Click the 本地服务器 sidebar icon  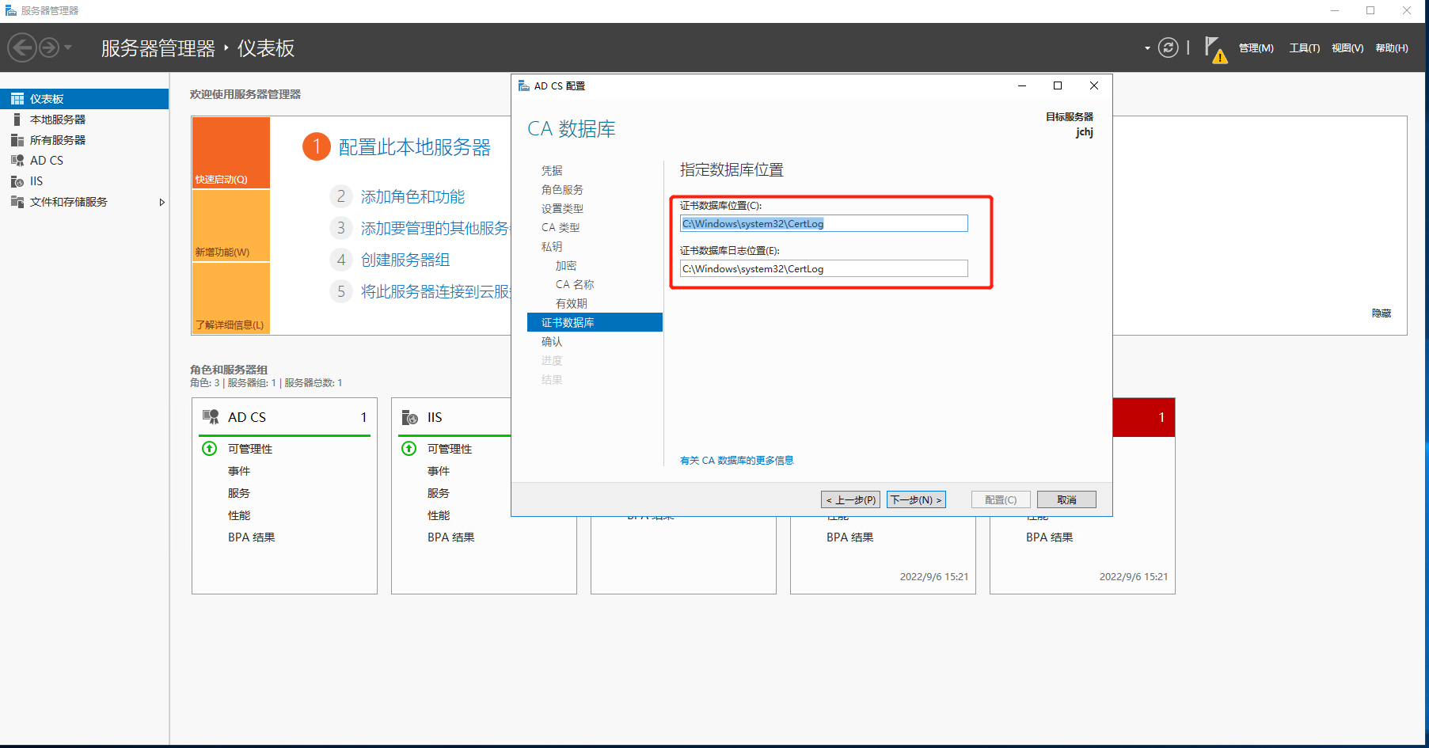tap(17, 120)
